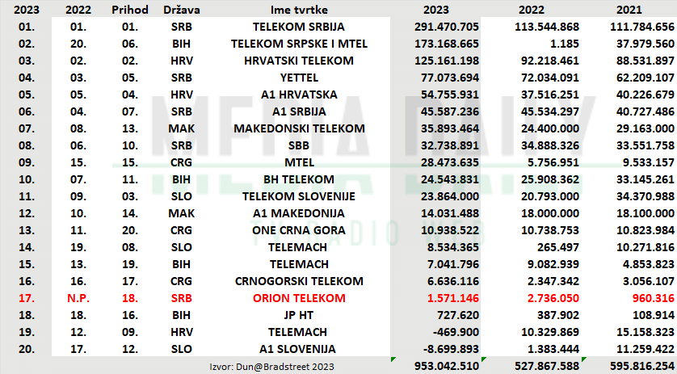This screenshot has height=374, width=677.
Task: Select the red ORION TELEKOM cell
Action: point(299,298)
